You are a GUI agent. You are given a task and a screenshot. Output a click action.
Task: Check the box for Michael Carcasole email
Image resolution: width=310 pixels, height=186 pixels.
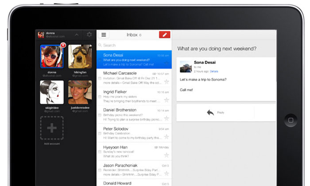pyautogui.click(x=100, y=78)
